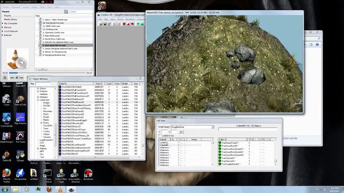
Task: Click the Y coordinate field in Cell View
Action: pos(174,132)
